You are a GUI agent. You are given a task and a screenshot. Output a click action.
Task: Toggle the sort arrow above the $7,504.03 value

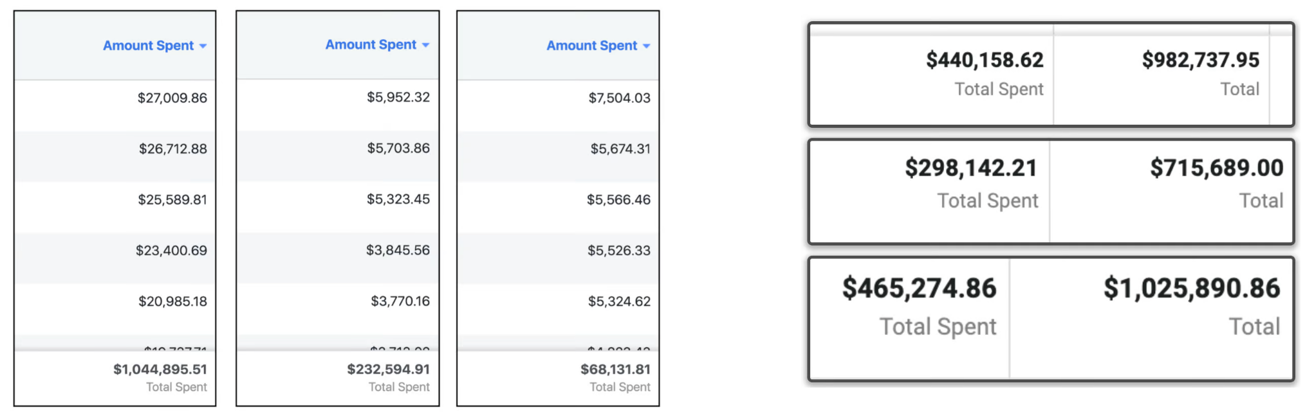pos(646,46)
